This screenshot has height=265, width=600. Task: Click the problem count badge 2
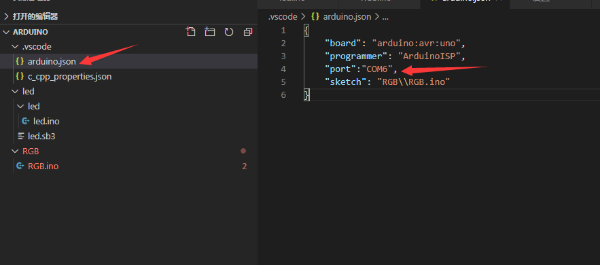[x=245, y=166]
